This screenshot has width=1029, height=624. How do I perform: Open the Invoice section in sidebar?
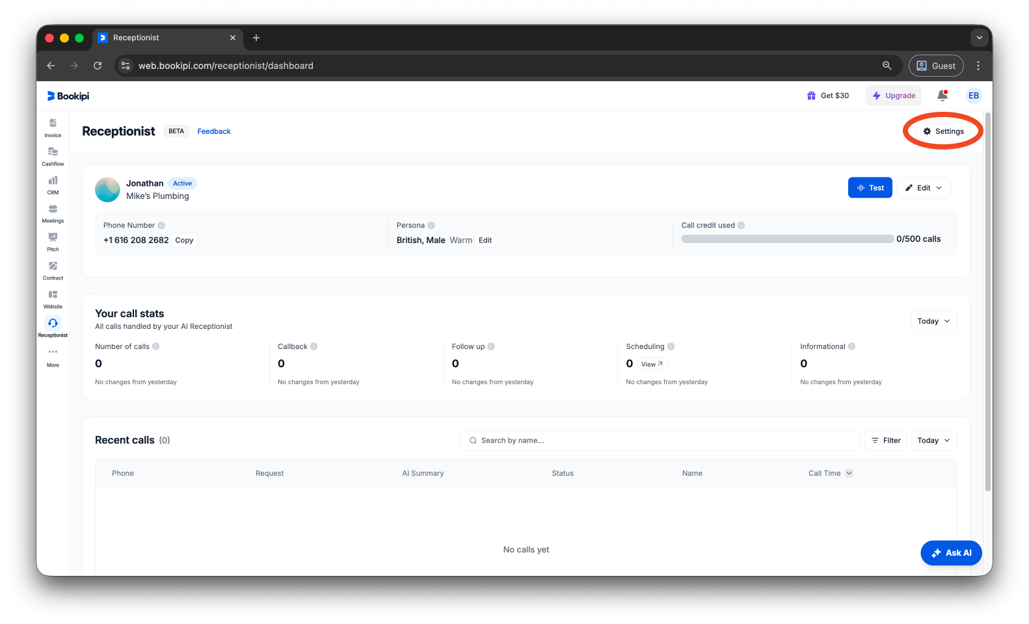point(53,127)
